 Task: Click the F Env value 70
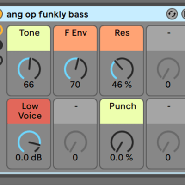[x=75, y=85]
